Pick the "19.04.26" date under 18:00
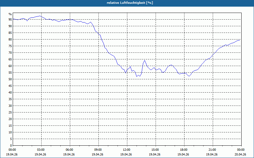 [183, 155]
